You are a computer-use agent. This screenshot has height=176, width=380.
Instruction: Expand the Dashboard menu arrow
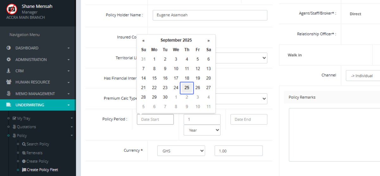coord(68,48)
